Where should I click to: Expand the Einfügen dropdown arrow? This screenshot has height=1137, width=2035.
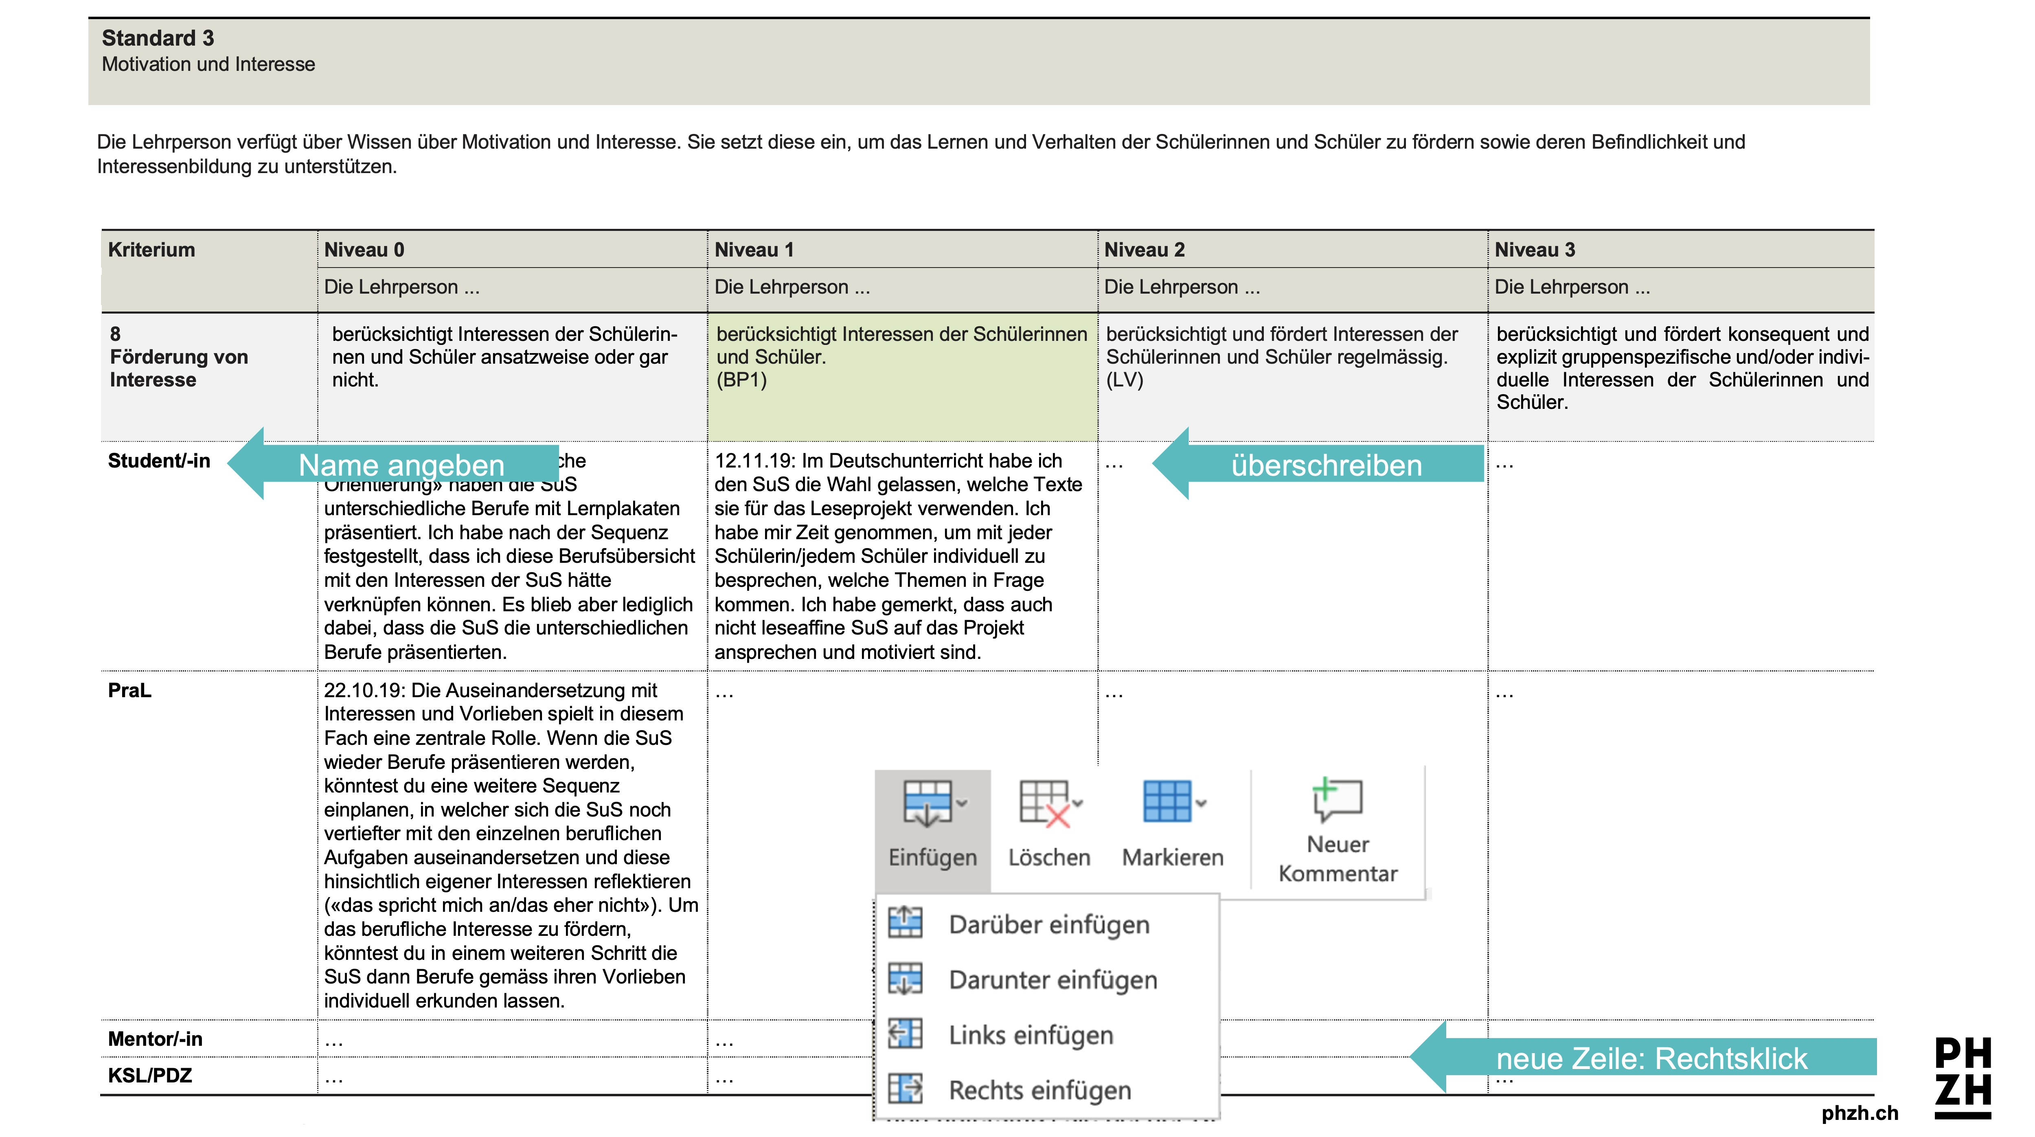(x=962, y=803)
